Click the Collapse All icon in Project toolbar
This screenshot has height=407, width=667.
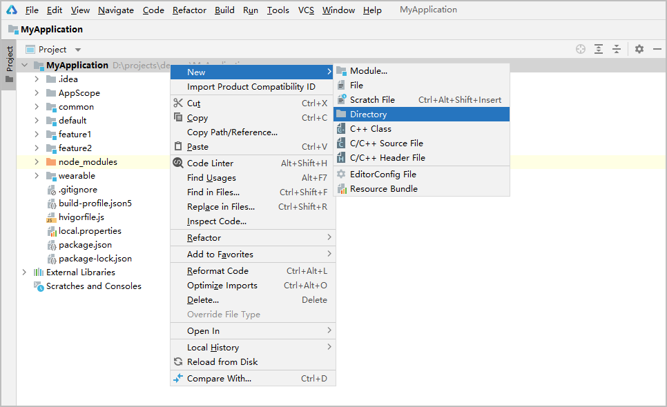pos(617,49)
